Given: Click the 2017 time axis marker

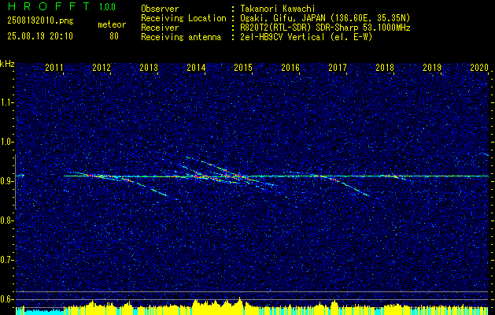Looking at the screenshot, I should (338, 67).
